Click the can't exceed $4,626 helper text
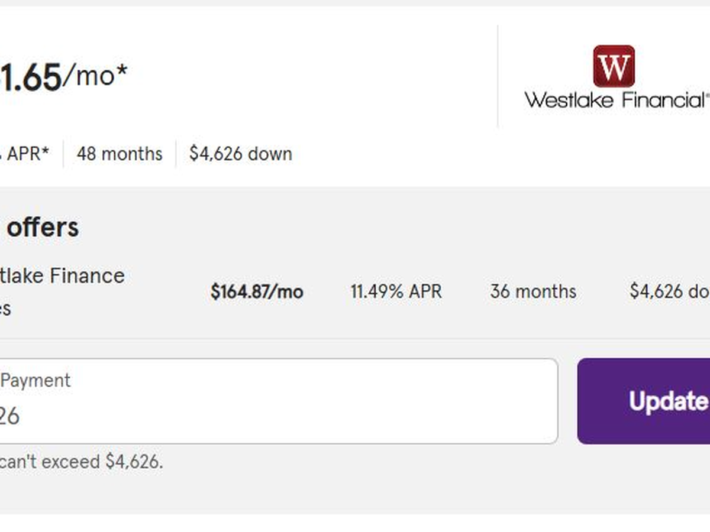The image size is (710, 532). tap(81, 462)
